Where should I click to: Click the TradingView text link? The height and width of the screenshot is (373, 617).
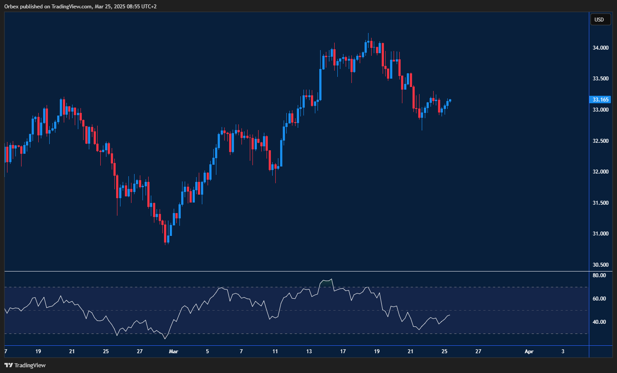tap(29, 365)
